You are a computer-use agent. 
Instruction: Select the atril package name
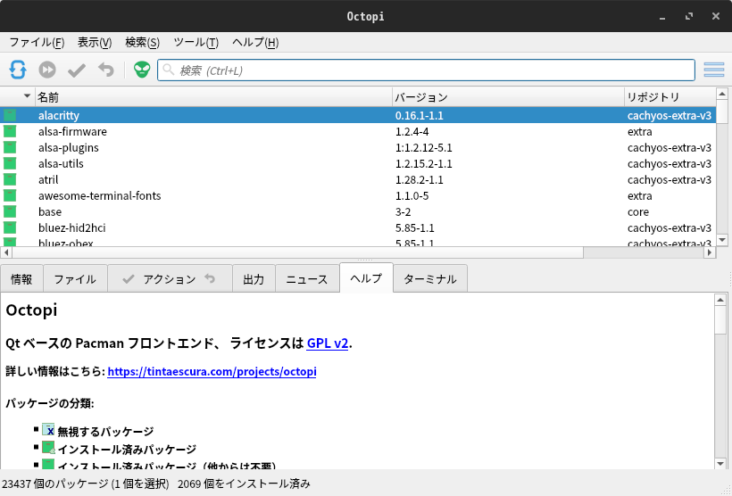pyautogui.click(x=48, y=179)
